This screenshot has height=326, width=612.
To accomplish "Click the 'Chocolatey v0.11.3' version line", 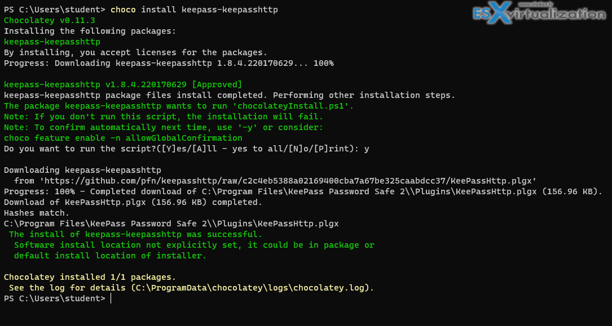I will click(x=50, y=20).
